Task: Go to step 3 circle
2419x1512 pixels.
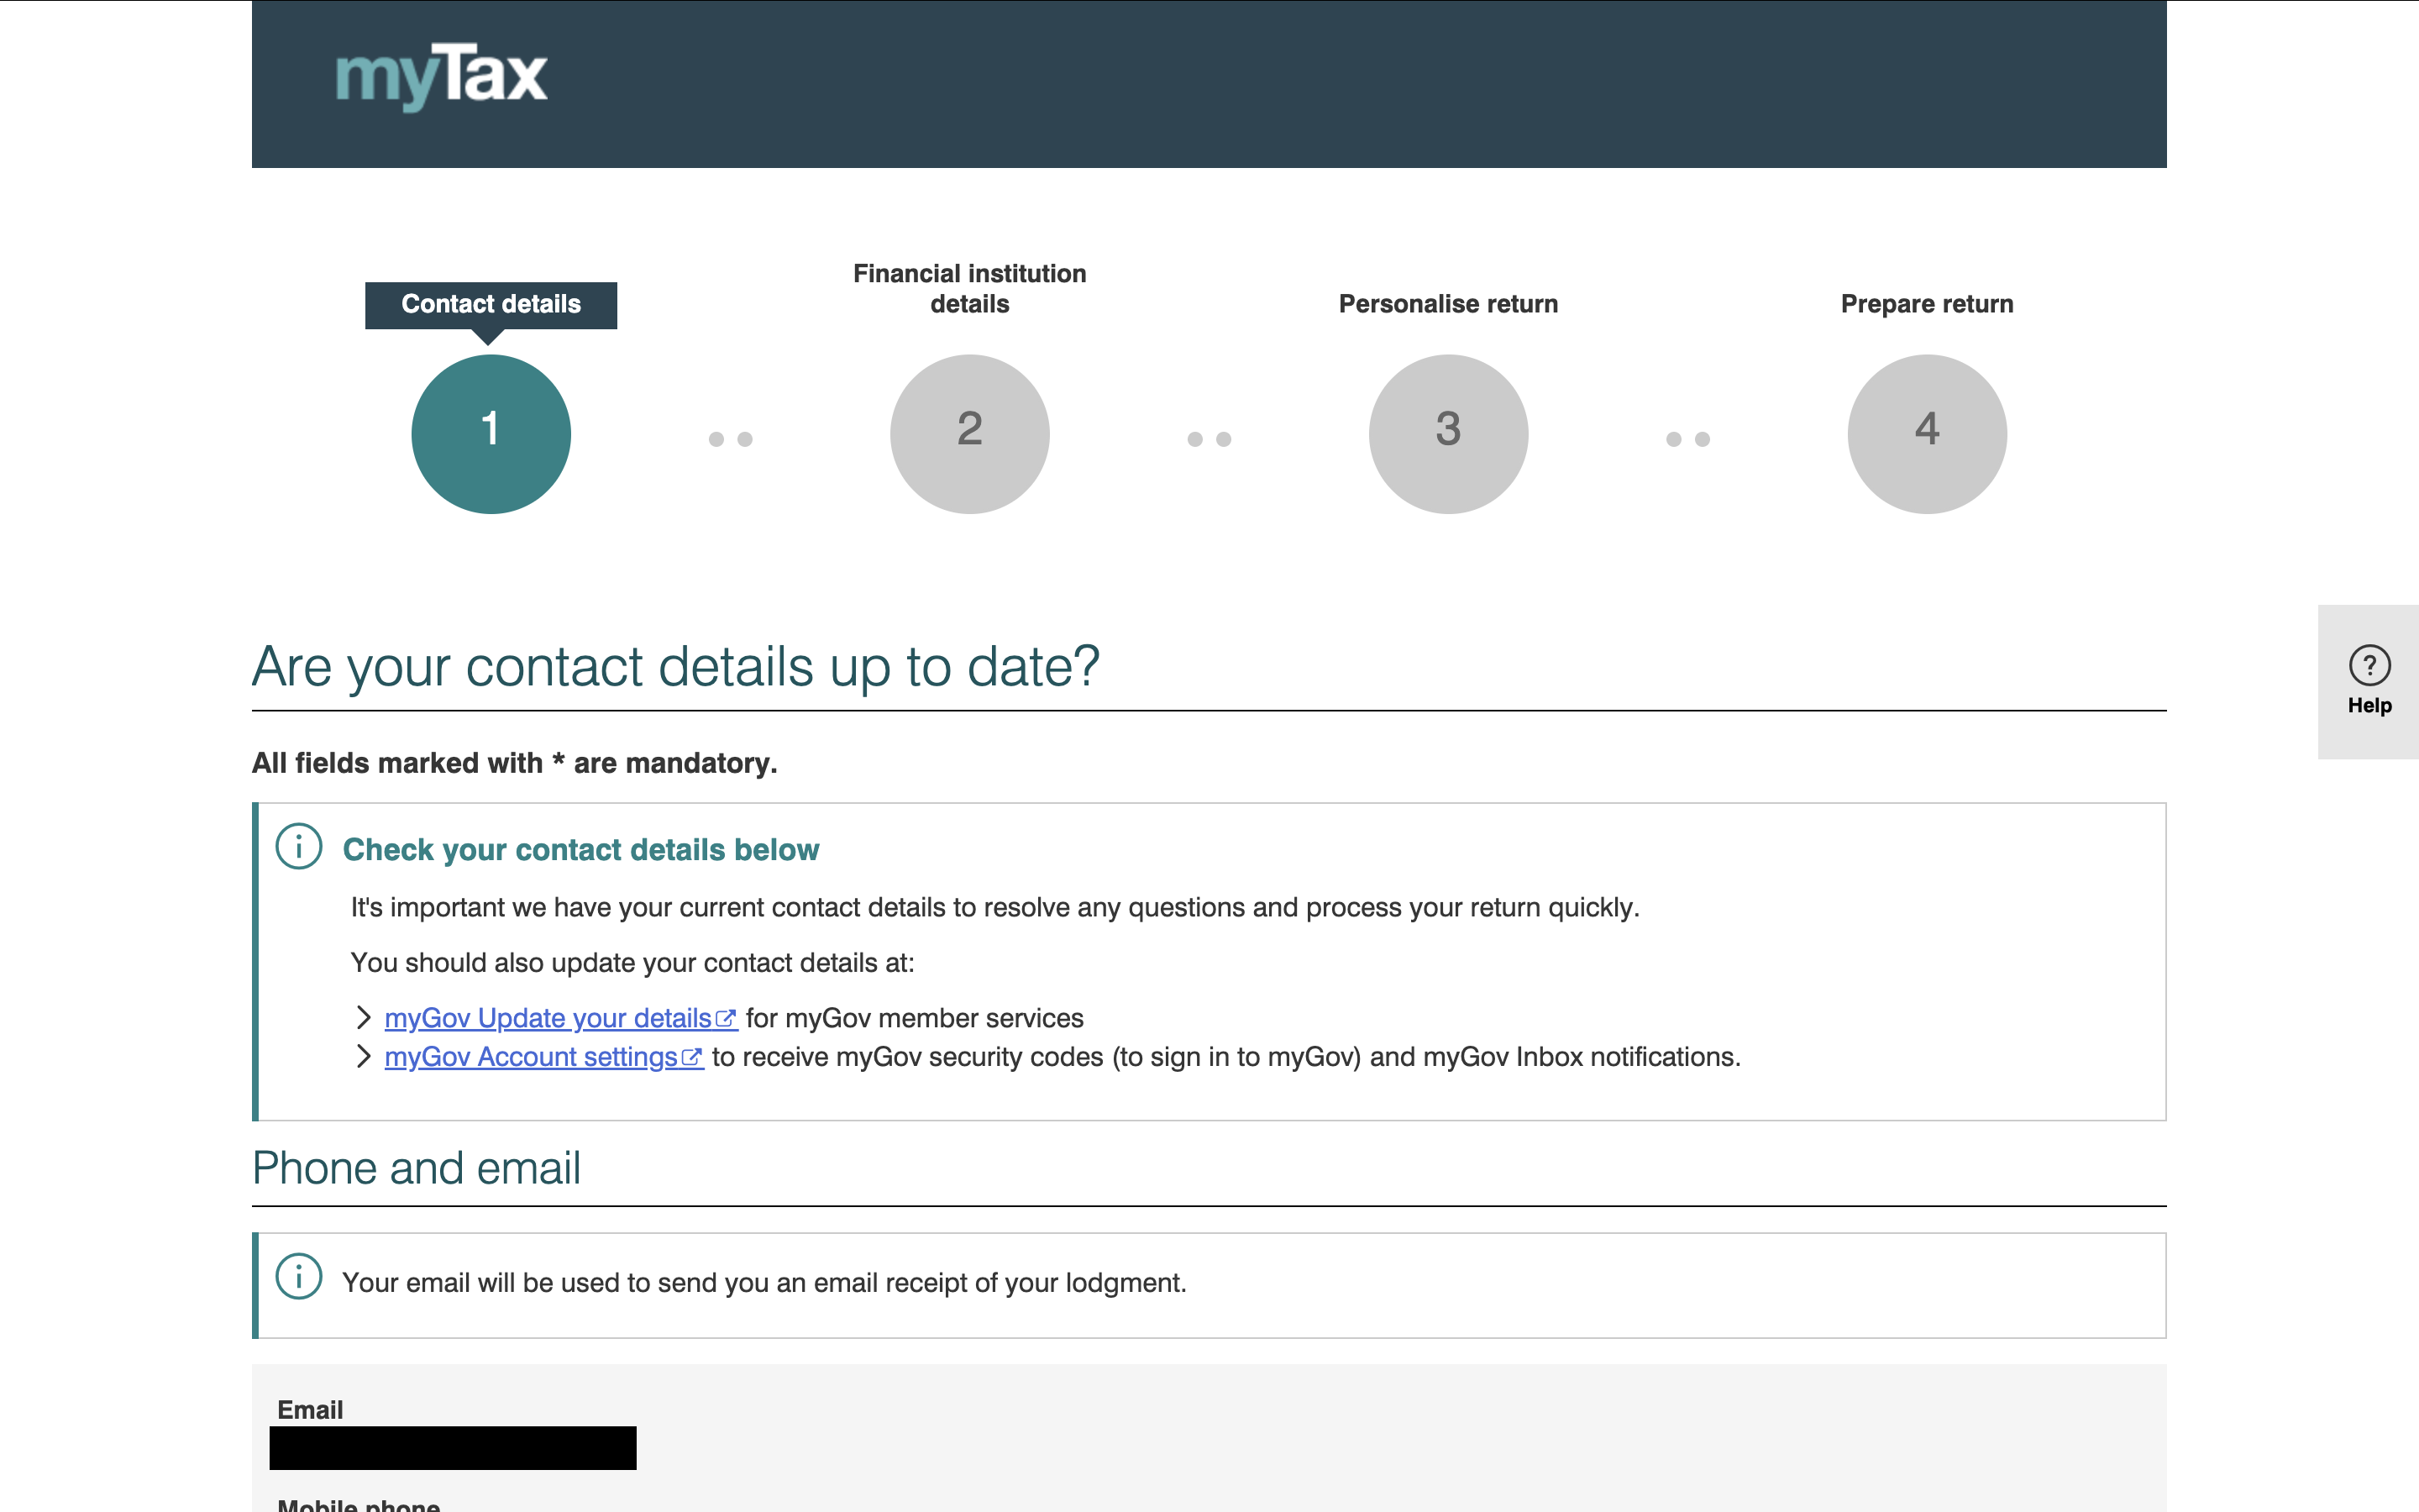Action: 1448,434
